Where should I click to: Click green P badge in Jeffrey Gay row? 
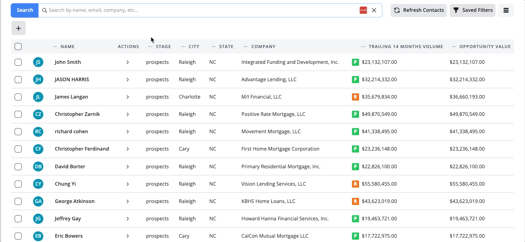pyautogui.click(x=356, y=218)
